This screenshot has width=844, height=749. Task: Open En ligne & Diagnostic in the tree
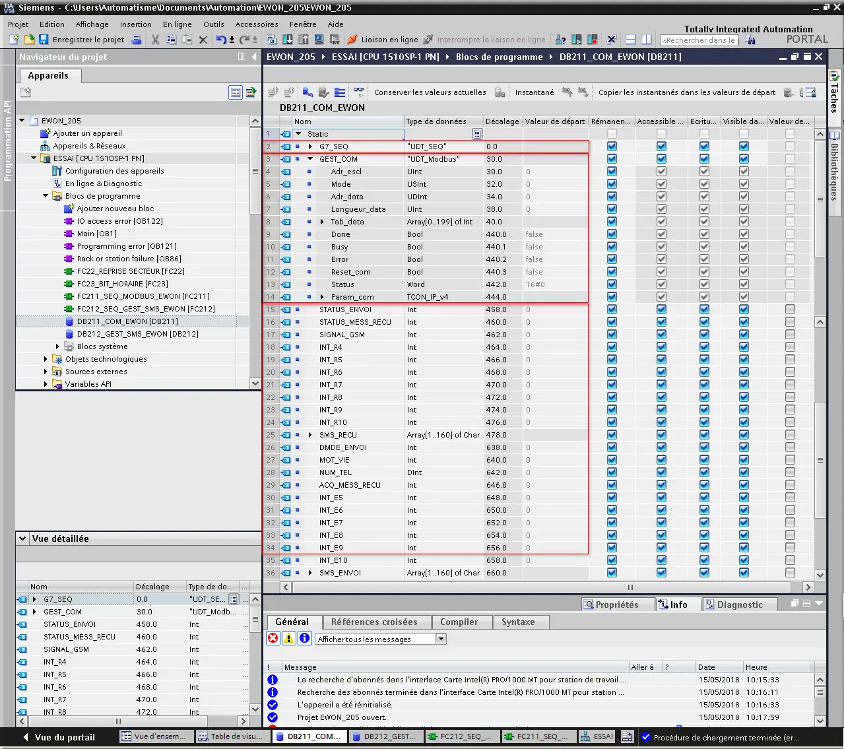point(103,183)
